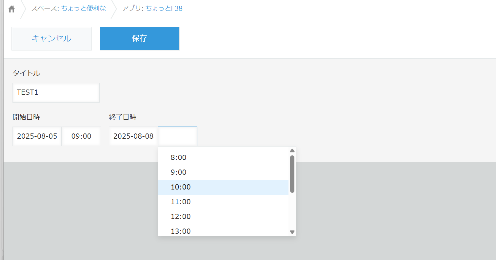Open the 開始日時 time field 09:00
This screenshot has height=260, width=496.
point(81,136)
